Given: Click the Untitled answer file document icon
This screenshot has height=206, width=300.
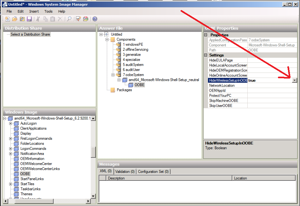Looking at the screenshot, I should point(107,34).
